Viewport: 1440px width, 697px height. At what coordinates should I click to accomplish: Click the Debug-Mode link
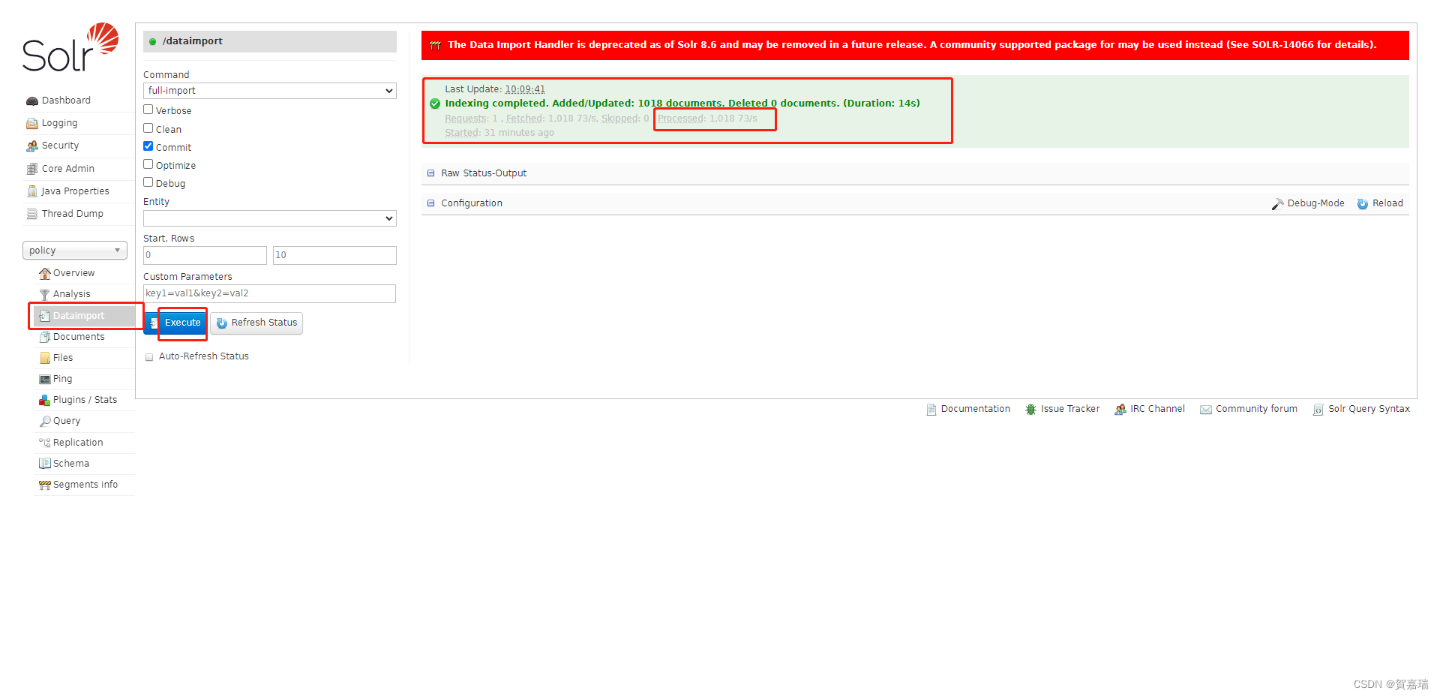[1315, 203]
